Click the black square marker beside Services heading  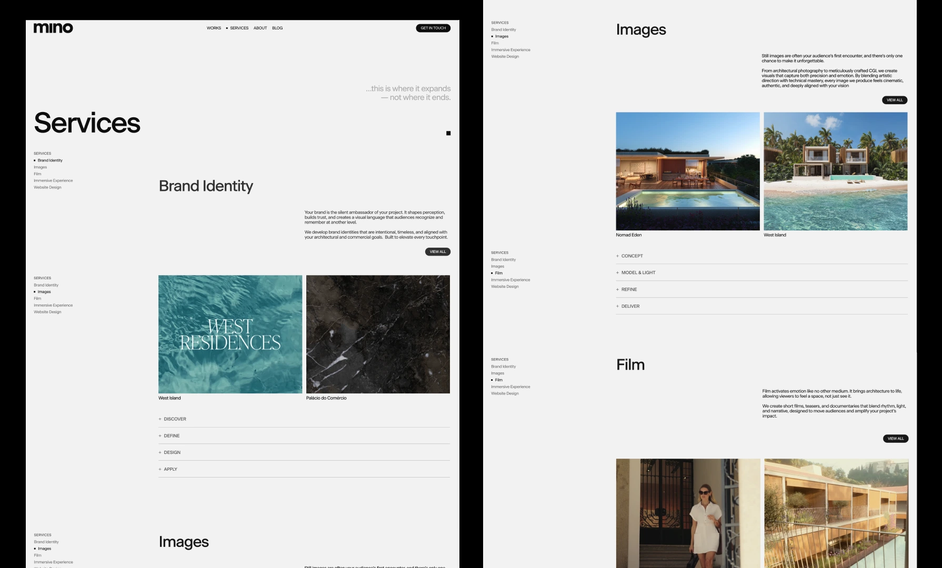tap(448, 133)
